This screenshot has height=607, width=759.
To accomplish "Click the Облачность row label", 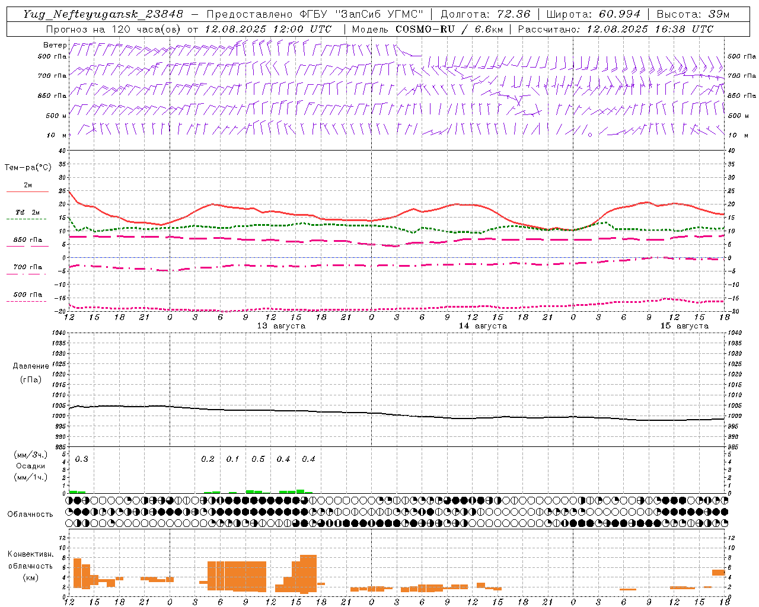I will pos(30,515).
